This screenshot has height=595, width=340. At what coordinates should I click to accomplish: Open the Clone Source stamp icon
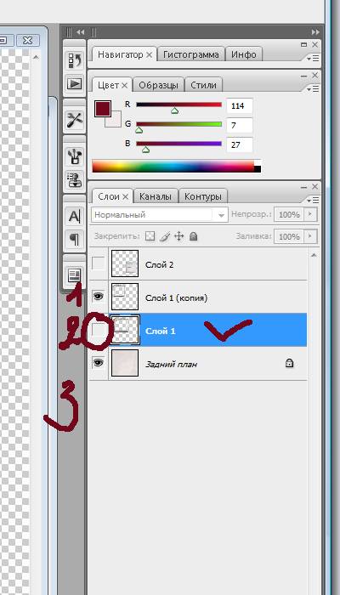[75, 179]
